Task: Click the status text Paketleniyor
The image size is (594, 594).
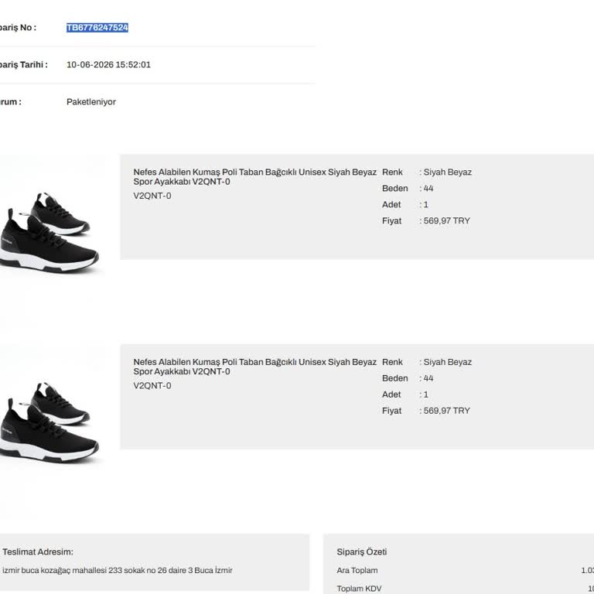Action: [x=91, y=102]
